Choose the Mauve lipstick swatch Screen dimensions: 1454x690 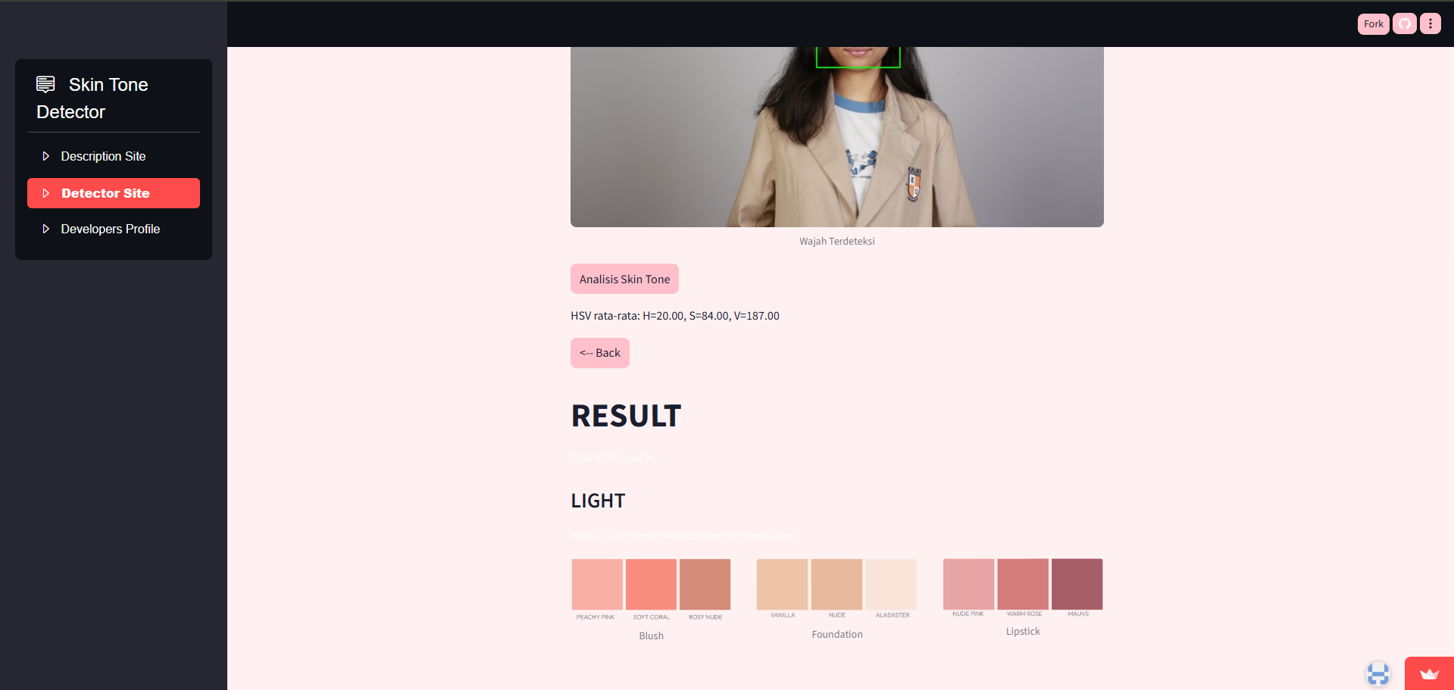point(1077,584)
